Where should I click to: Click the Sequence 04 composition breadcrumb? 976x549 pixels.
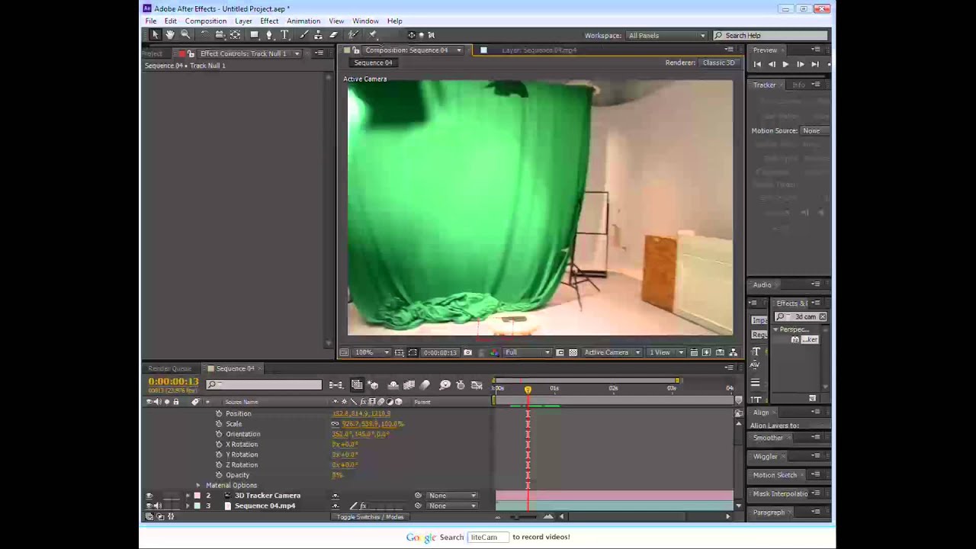click(373, 63)
